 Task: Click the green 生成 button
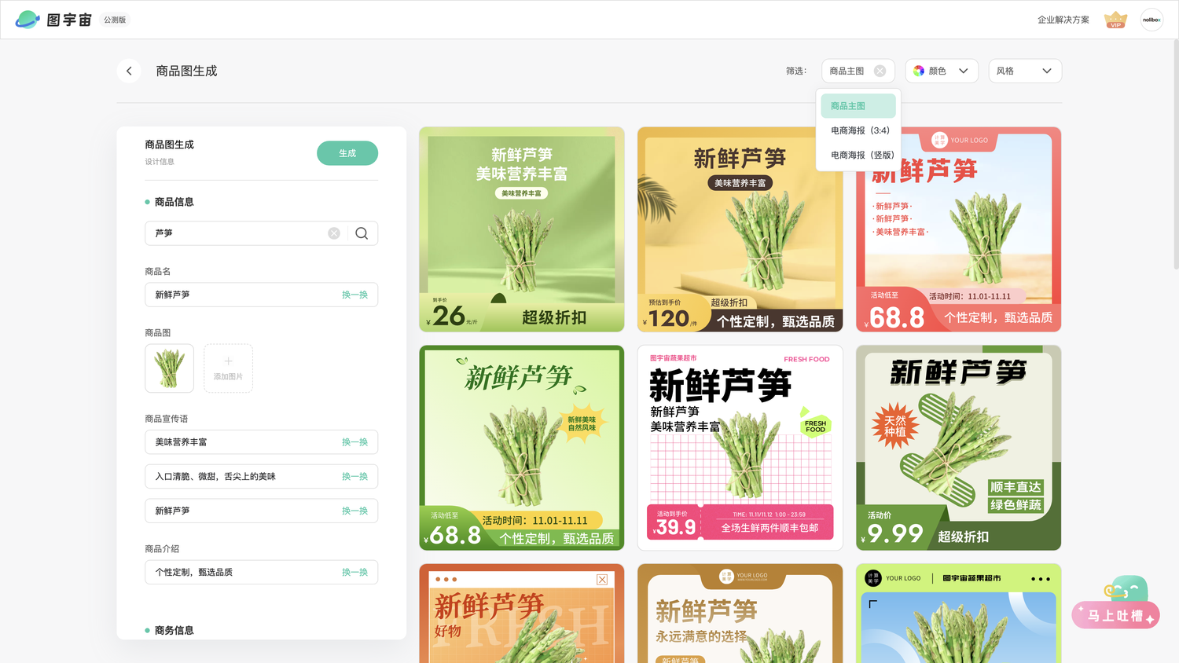click(347, 153)
